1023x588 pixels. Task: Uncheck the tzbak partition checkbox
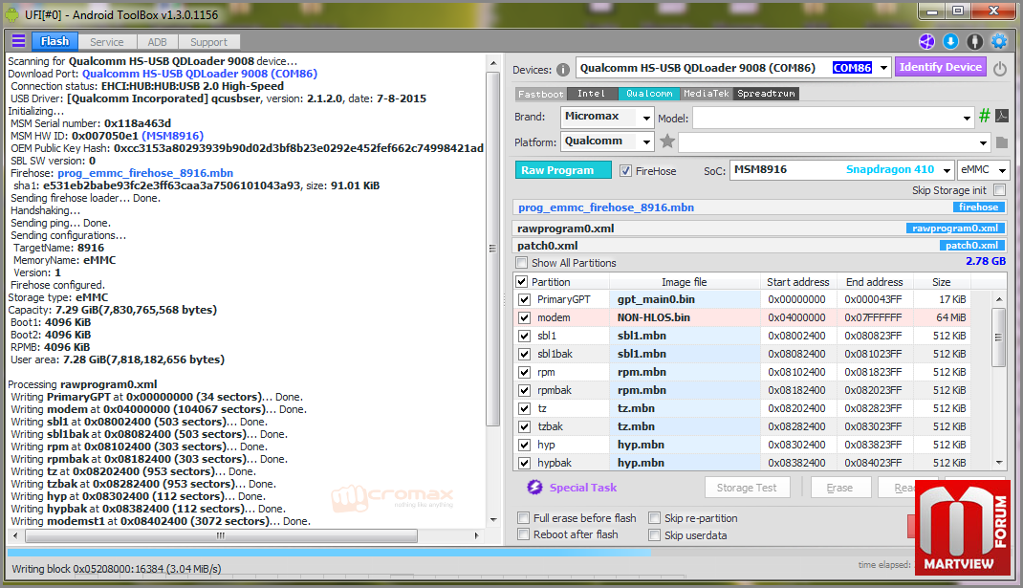point(524,426)
